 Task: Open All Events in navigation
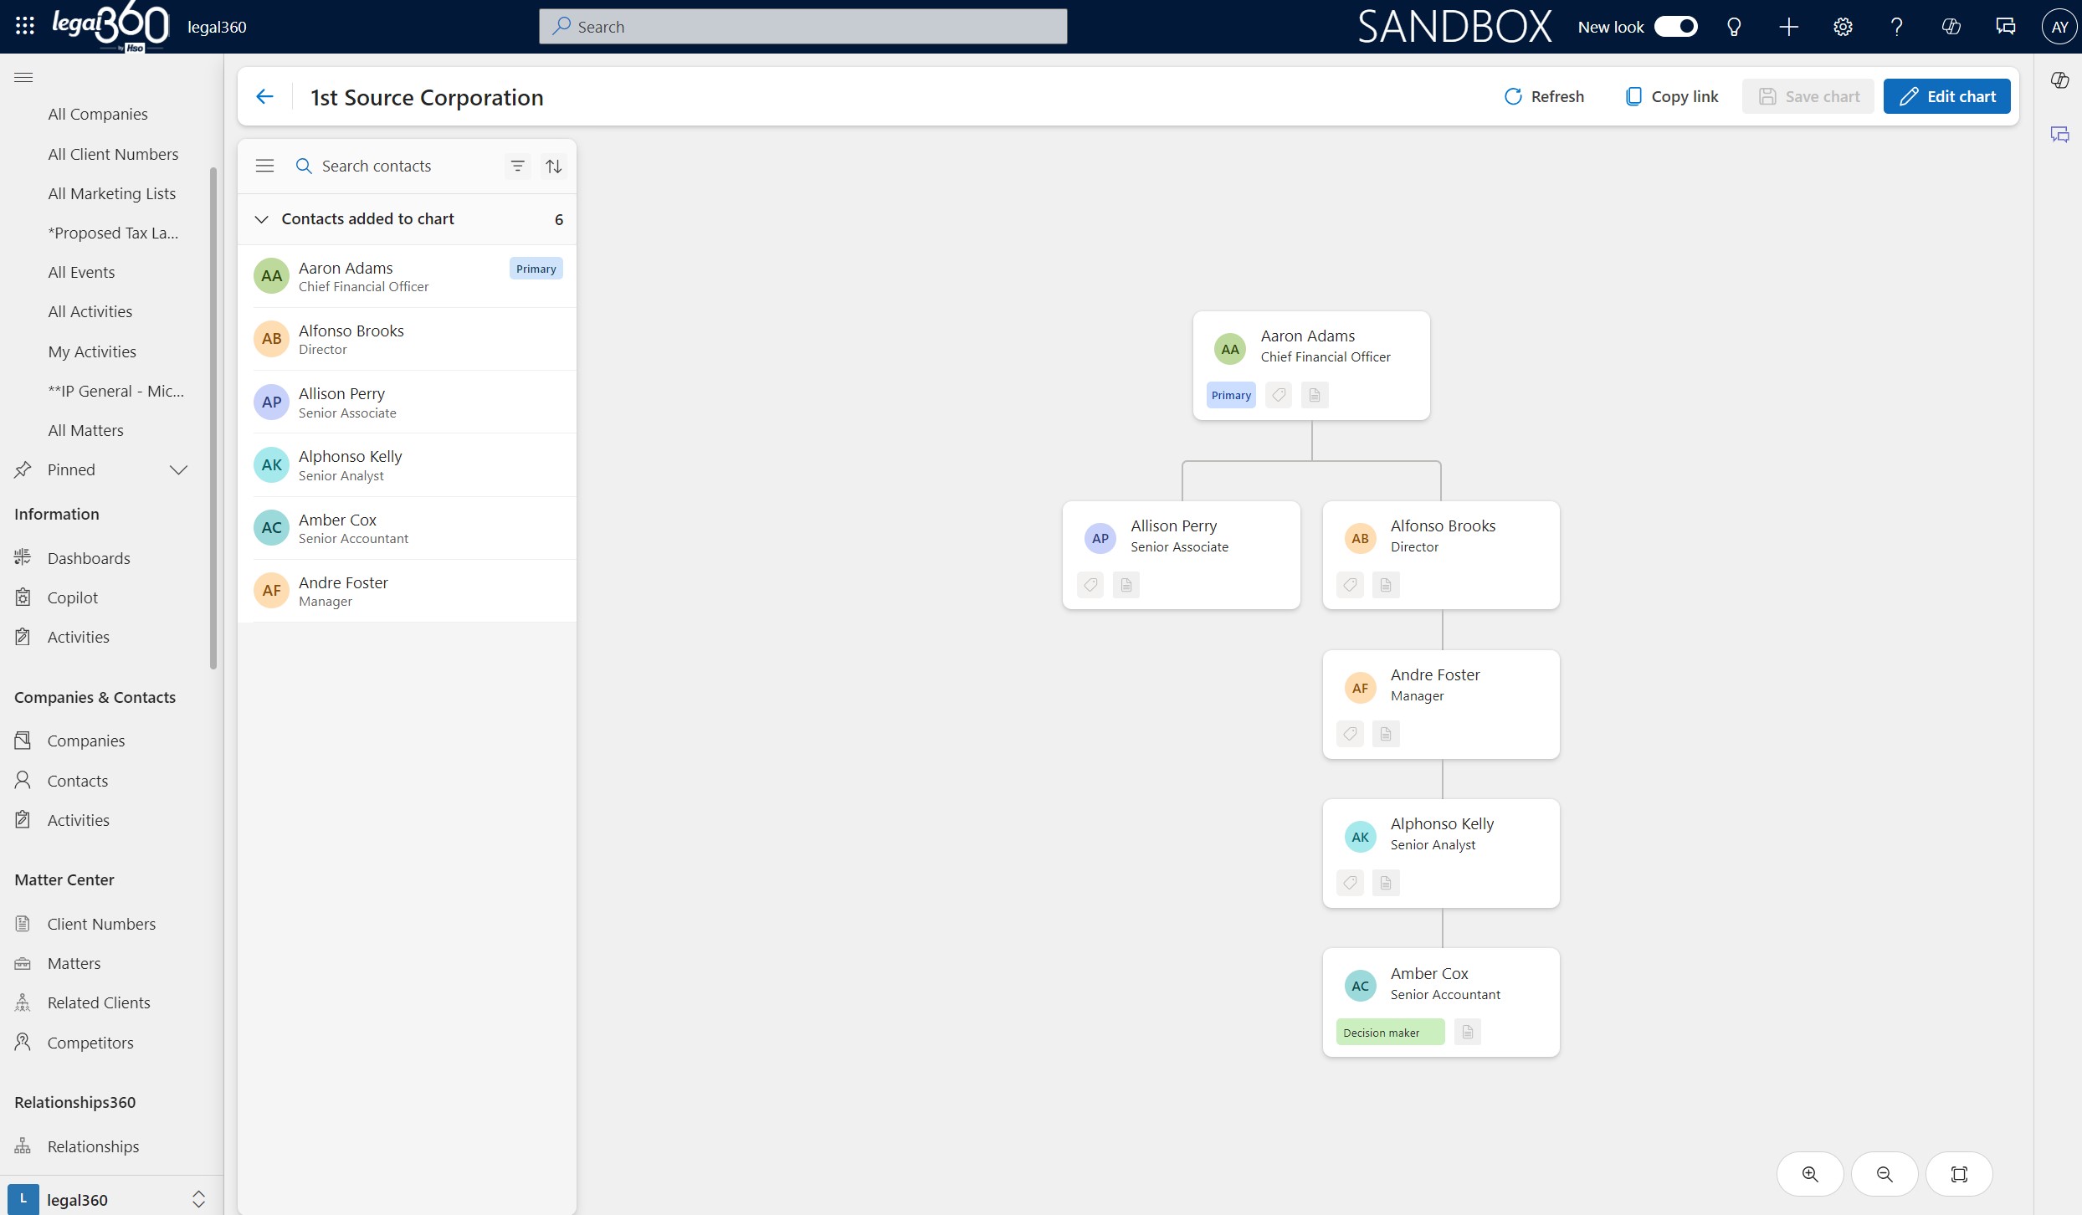click(81, 272)
